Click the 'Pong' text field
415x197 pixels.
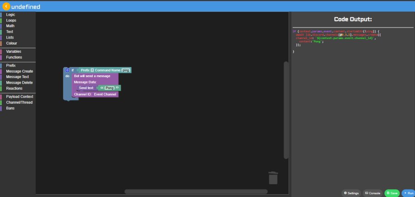pos(109,88)
